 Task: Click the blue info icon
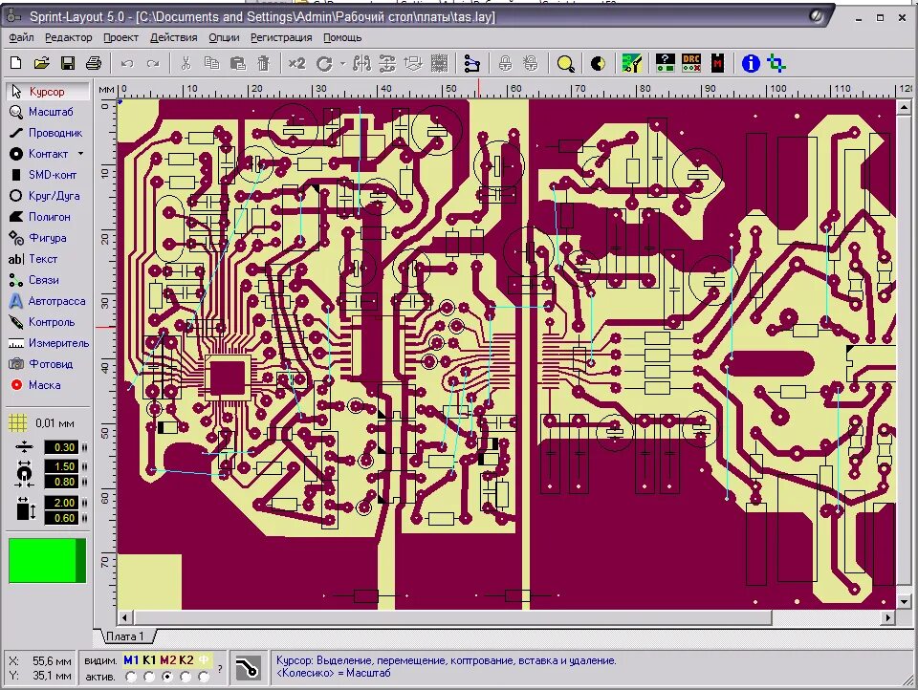tap(751, 63)
